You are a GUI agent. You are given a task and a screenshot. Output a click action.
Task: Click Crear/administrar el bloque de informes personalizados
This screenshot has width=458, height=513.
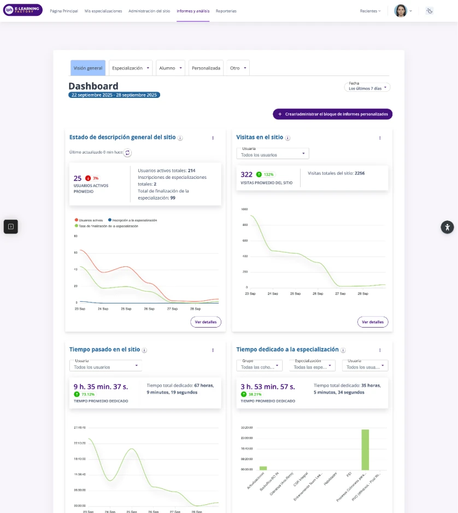click(332, 114)
